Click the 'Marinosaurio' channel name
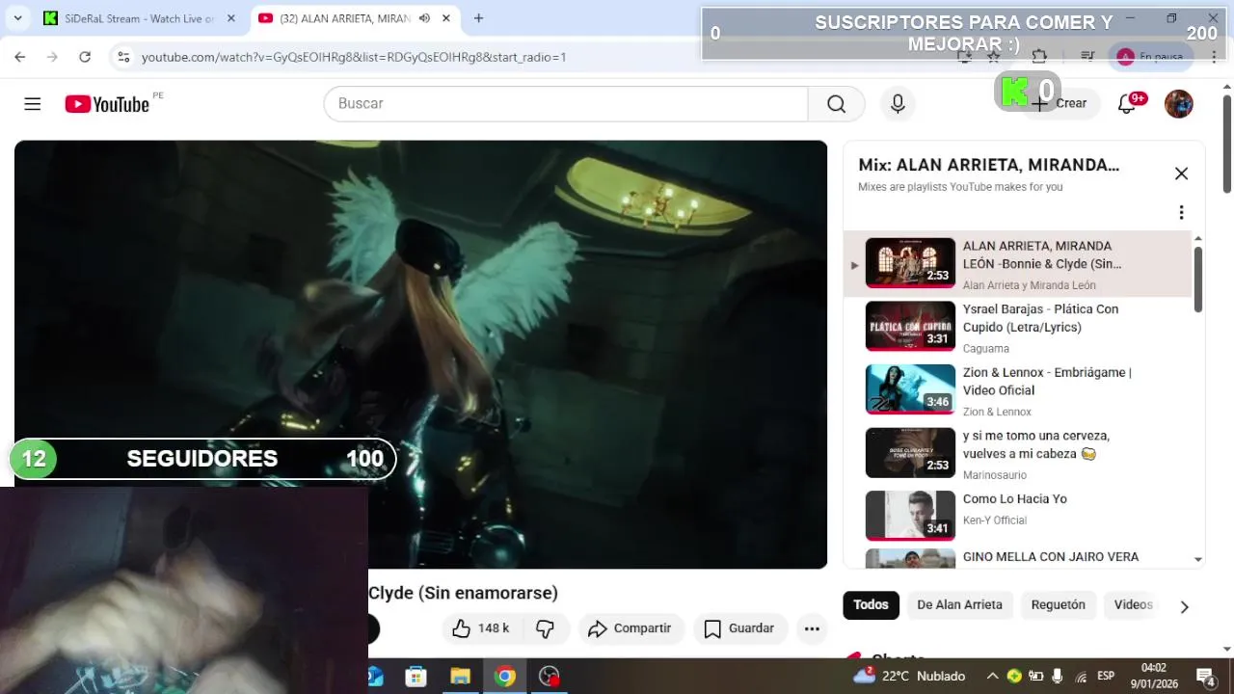This screenshot has height=694, width=1234. 995,475
